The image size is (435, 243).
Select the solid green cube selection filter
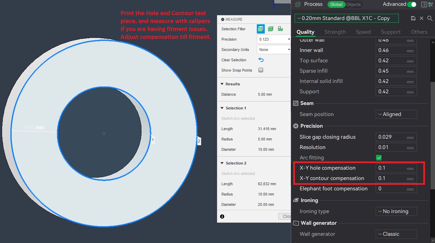click(271, 29)
